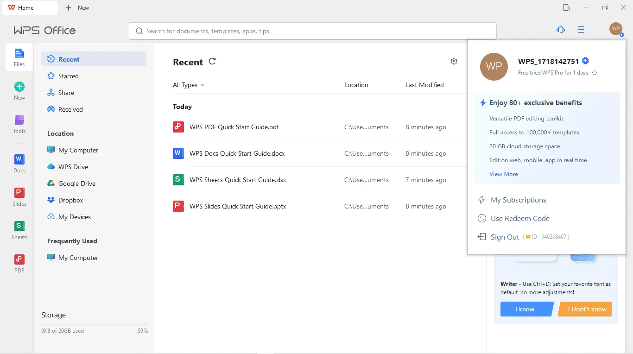Open a New tab in title bar

77,8
